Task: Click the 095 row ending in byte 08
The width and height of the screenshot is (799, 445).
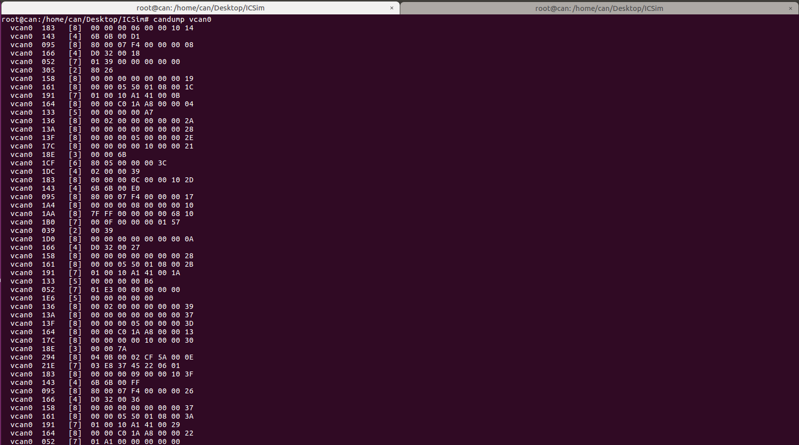Action: (x=102, y=45)
